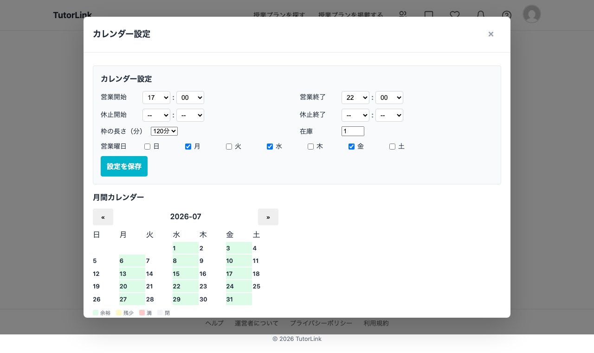This screenshot has width=594, height=353.
Task: Click the 在庫 number input field
Action: click(353, 131)
